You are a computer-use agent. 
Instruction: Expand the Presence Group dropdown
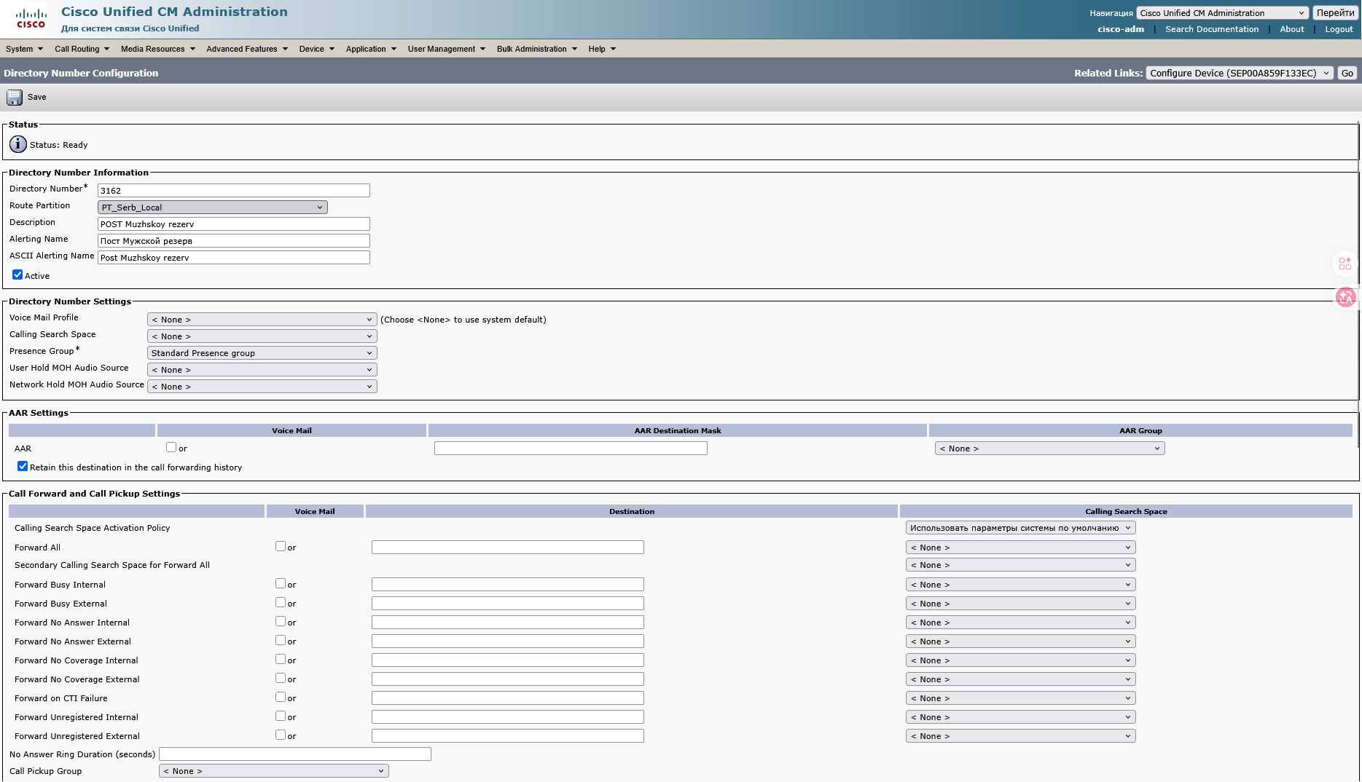262,353
